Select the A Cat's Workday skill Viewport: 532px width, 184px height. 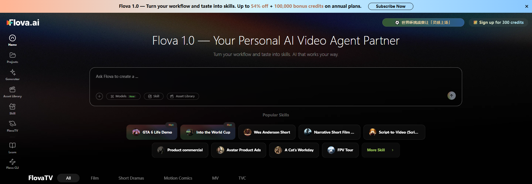point(294,150)
